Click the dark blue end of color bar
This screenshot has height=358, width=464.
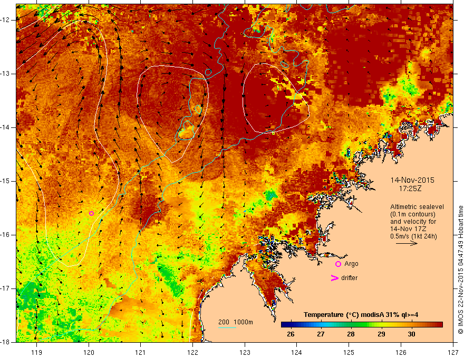pos(284,325)
